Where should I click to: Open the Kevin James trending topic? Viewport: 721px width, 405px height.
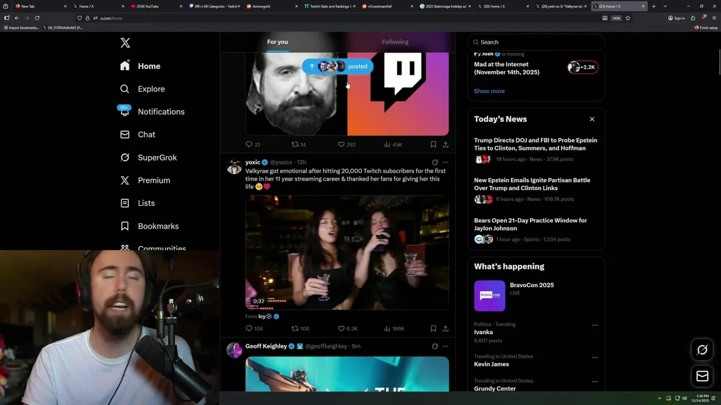pyautogui.click(x=491, y=364)
